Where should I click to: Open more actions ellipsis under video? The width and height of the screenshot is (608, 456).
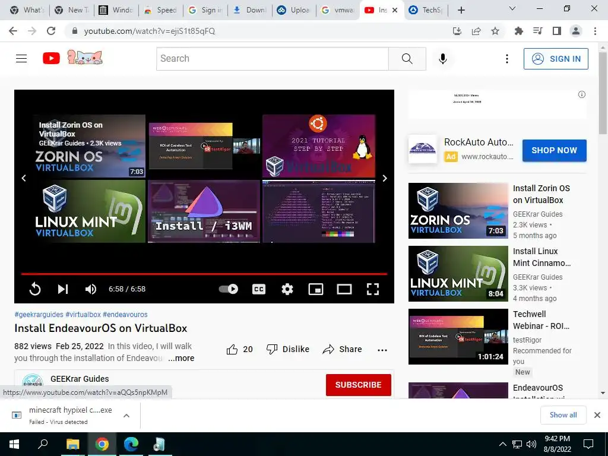coord(382,350)
